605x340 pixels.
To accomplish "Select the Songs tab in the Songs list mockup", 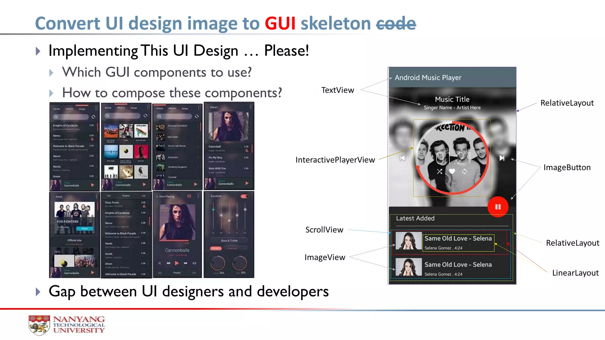I will pos(82,109).
